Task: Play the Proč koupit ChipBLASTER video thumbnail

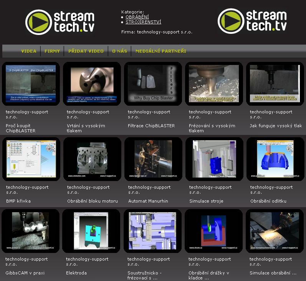Action: click(x=31, y=84)
